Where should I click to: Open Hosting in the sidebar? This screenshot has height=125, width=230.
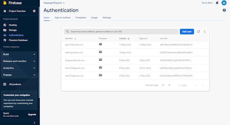[x=13, y=25]
